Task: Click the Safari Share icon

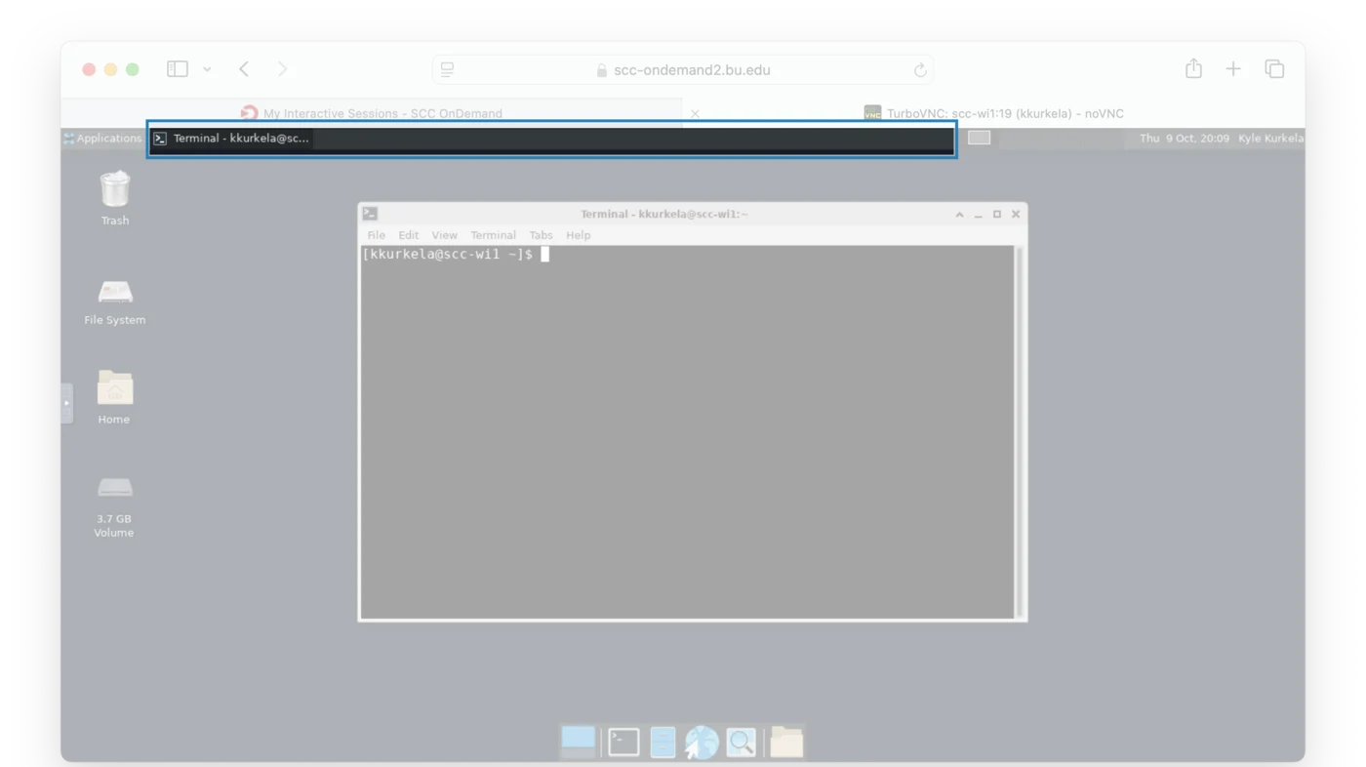Action: pos(1193,68)
